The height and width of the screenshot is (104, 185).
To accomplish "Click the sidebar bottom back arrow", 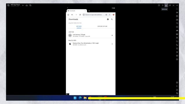I will [177, 86].
